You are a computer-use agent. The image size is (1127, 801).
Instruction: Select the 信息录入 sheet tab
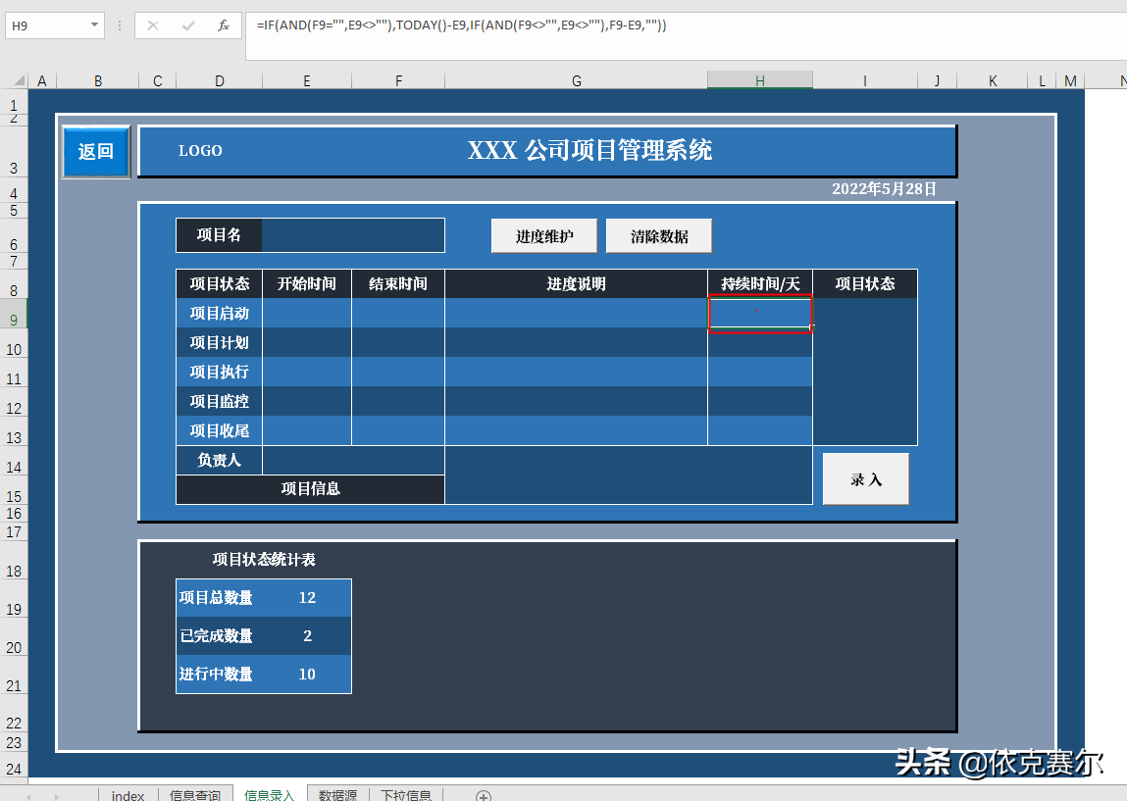(270, 794)
